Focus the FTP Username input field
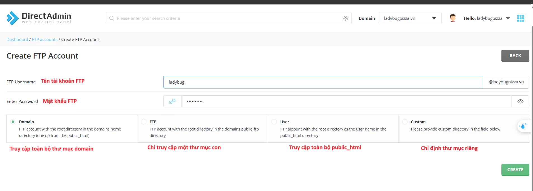The width and height of the screenshot is (533, 191). coord(323,82)
